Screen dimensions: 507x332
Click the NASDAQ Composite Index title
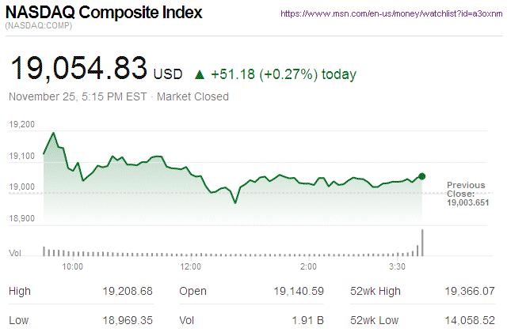pyautogui.click(x=104, y=13)
